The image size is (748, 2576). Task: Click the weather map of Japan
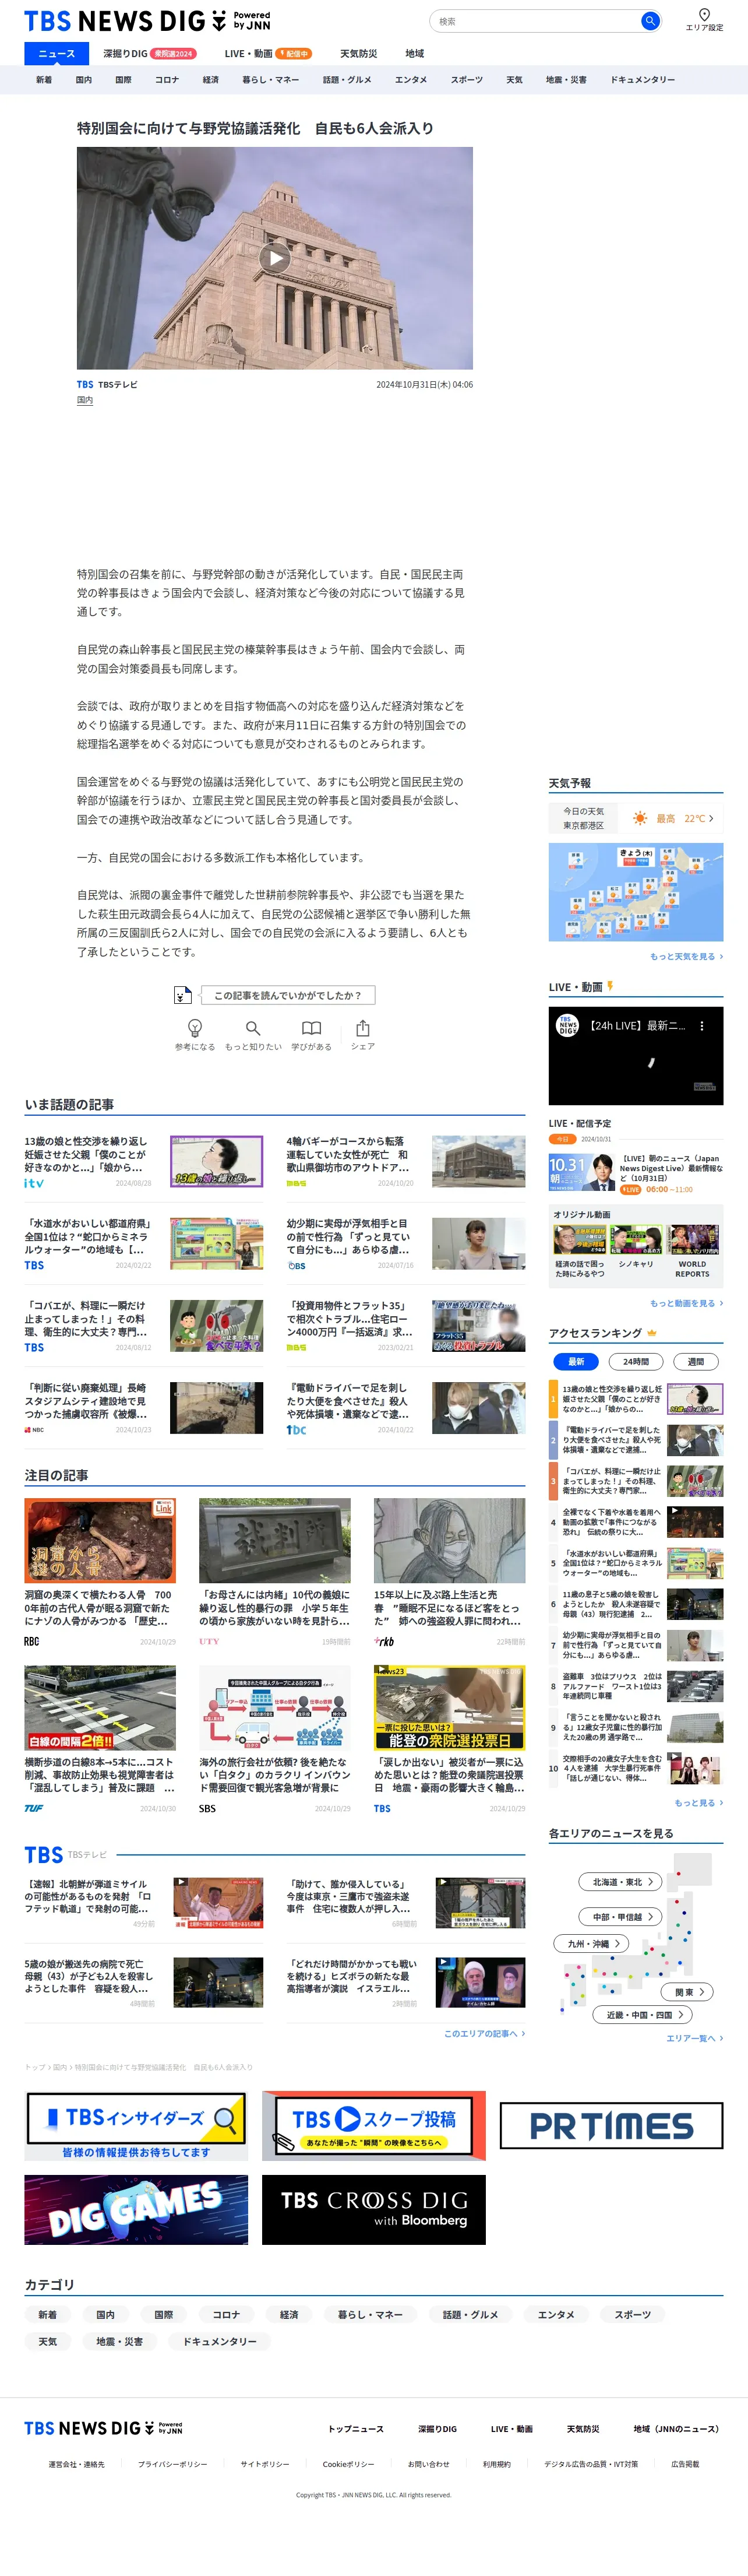coord(636,891)
